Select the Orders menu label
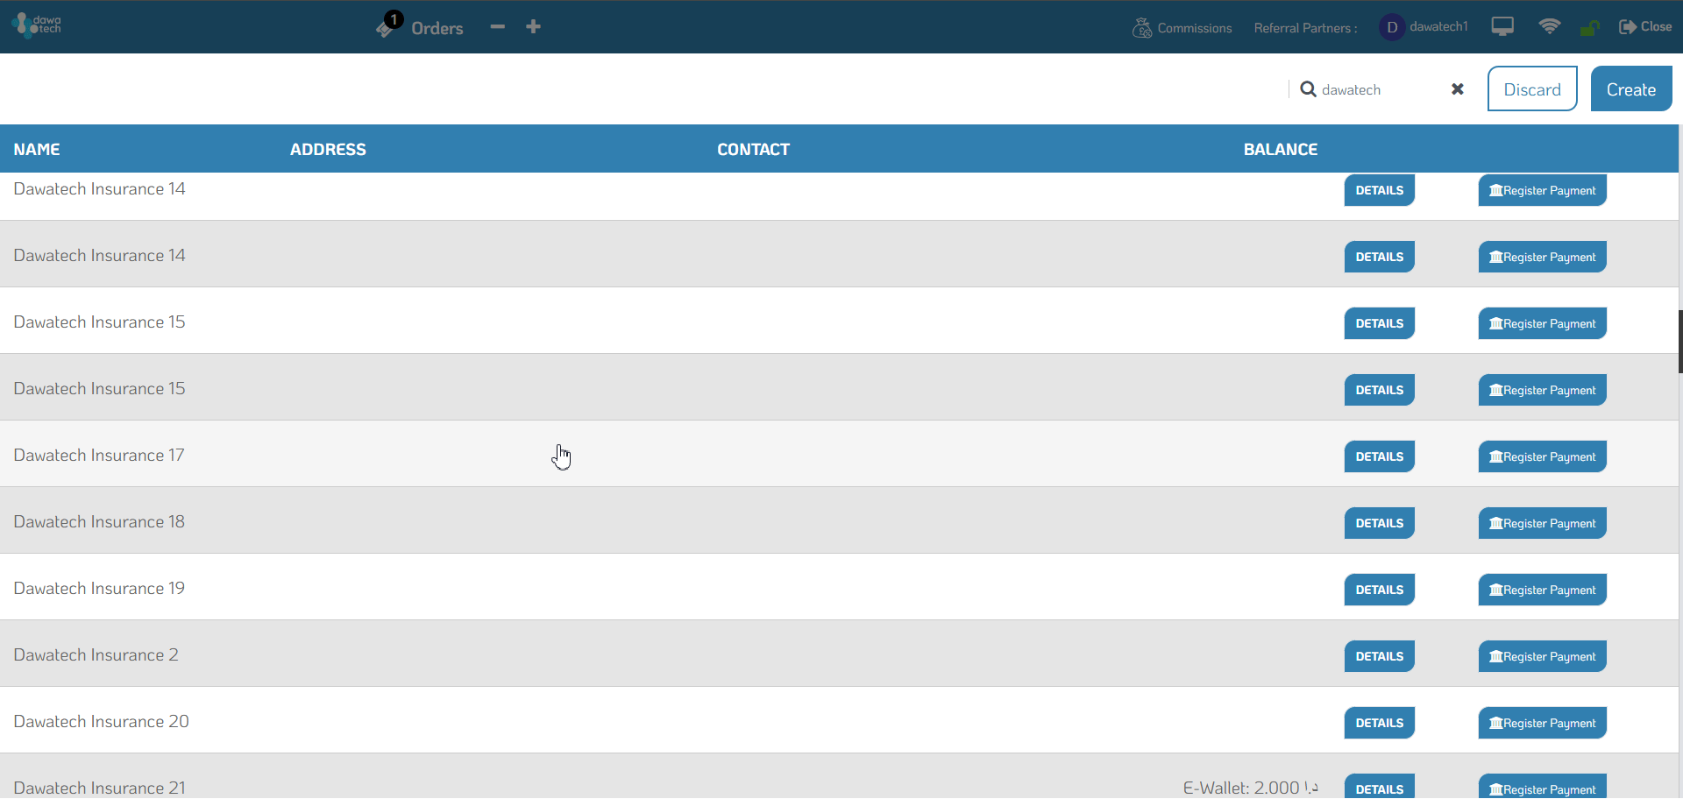Viewport: 1683px width, 799px height. pos(437,28)
